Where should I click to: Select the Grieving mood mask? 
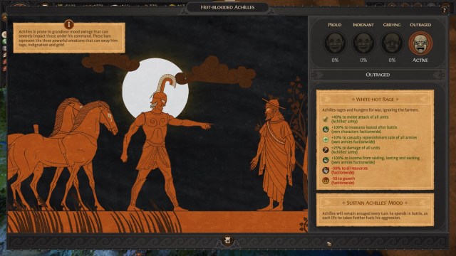pyautogui.click(x=392, y=43)
